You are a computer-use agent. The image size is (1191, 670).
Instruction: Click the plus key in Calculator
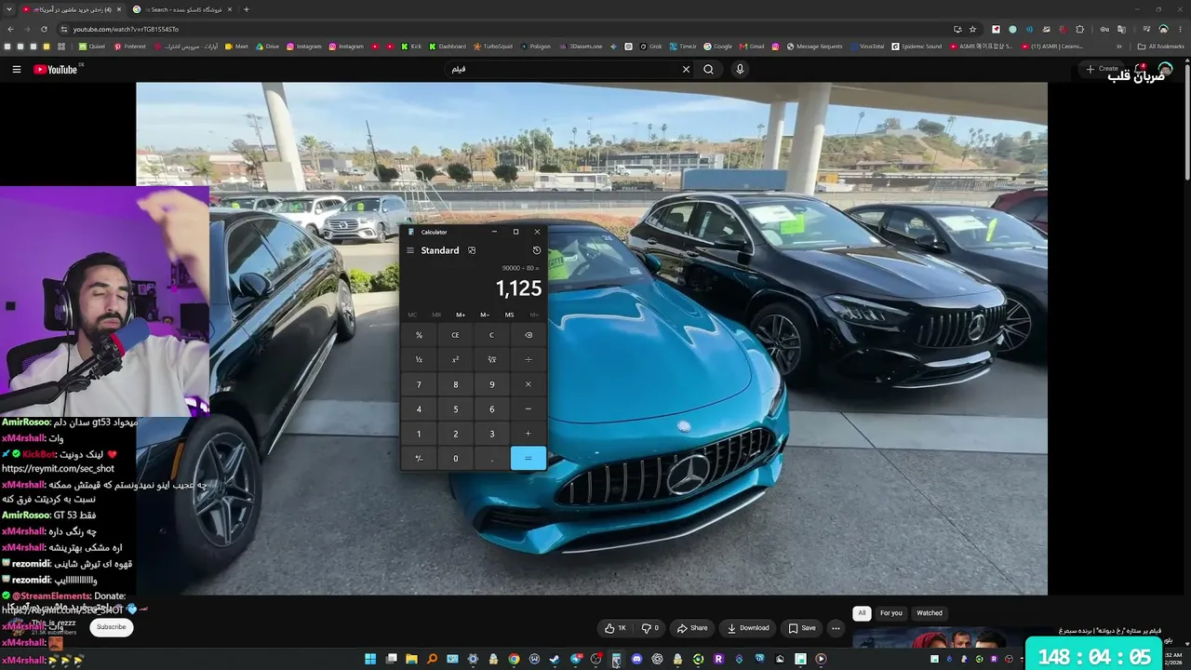click(x=529, y=434)
